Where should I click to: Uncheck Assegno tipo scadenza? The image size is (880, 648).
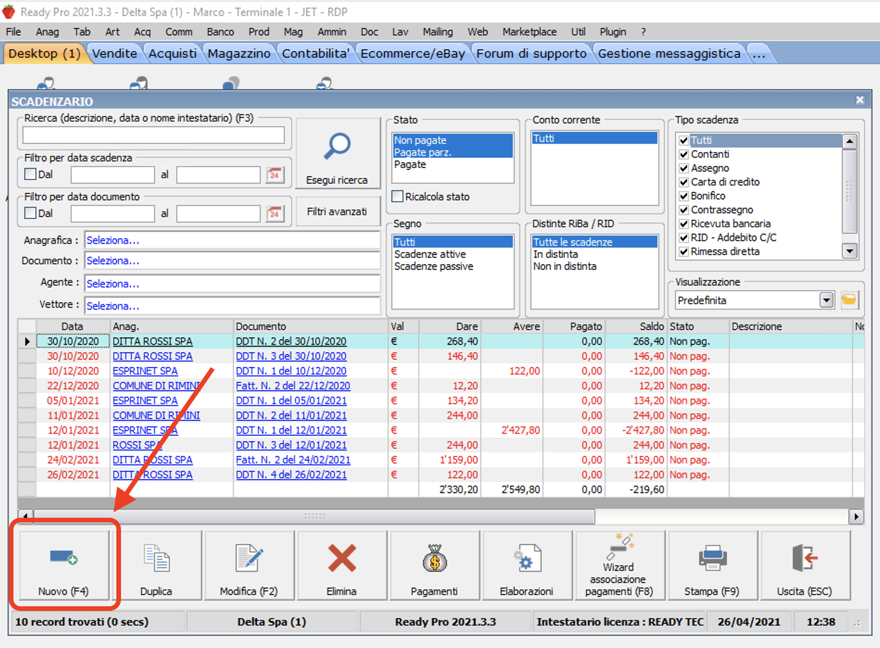click(683, 168)
